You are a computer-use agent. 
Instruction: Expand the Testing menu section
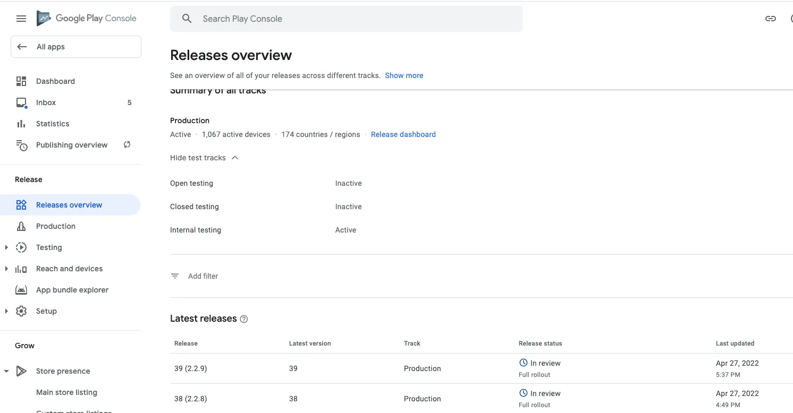pyautogui.click(x=6, y=247)
